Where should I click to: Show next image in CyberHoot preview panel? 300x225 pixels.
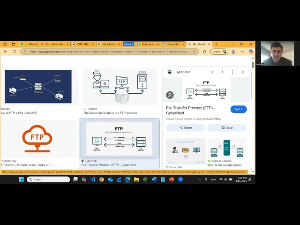[x=222, y=72]
